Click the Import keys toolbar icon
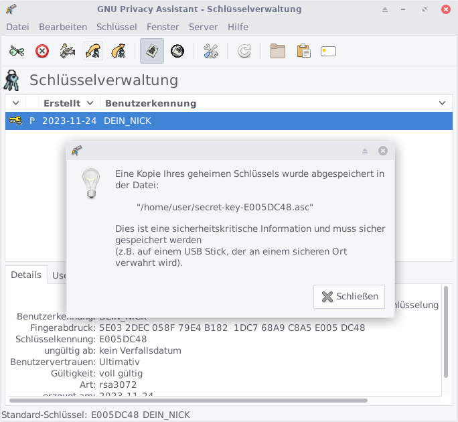The width and height of the screenshot is (458, 422). click(93, 51)
